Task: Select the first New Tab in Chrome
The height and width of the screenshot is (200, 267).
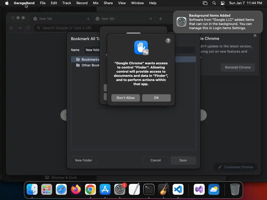Action: 61,19
